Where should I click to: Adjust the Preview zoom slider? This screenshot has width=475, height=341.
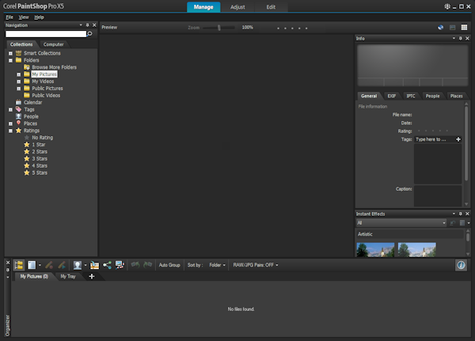pos(219,27)
